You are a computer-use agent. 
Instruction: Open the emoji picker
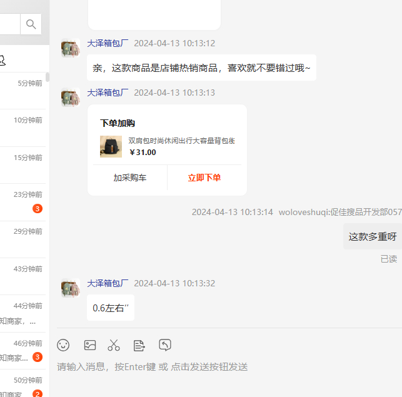(63, 345)
